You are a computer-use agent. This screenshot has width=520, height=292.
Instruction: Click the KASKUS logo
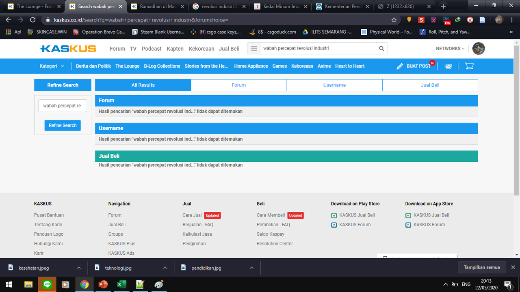(x=68, y=49)
